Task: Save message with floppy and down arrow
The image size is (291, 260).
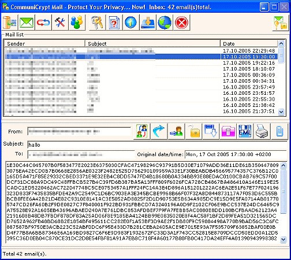Action: pos(211,131)
